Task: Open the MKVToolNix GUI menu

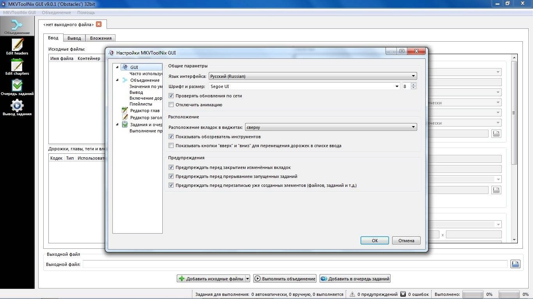Action: pos(19,12)
